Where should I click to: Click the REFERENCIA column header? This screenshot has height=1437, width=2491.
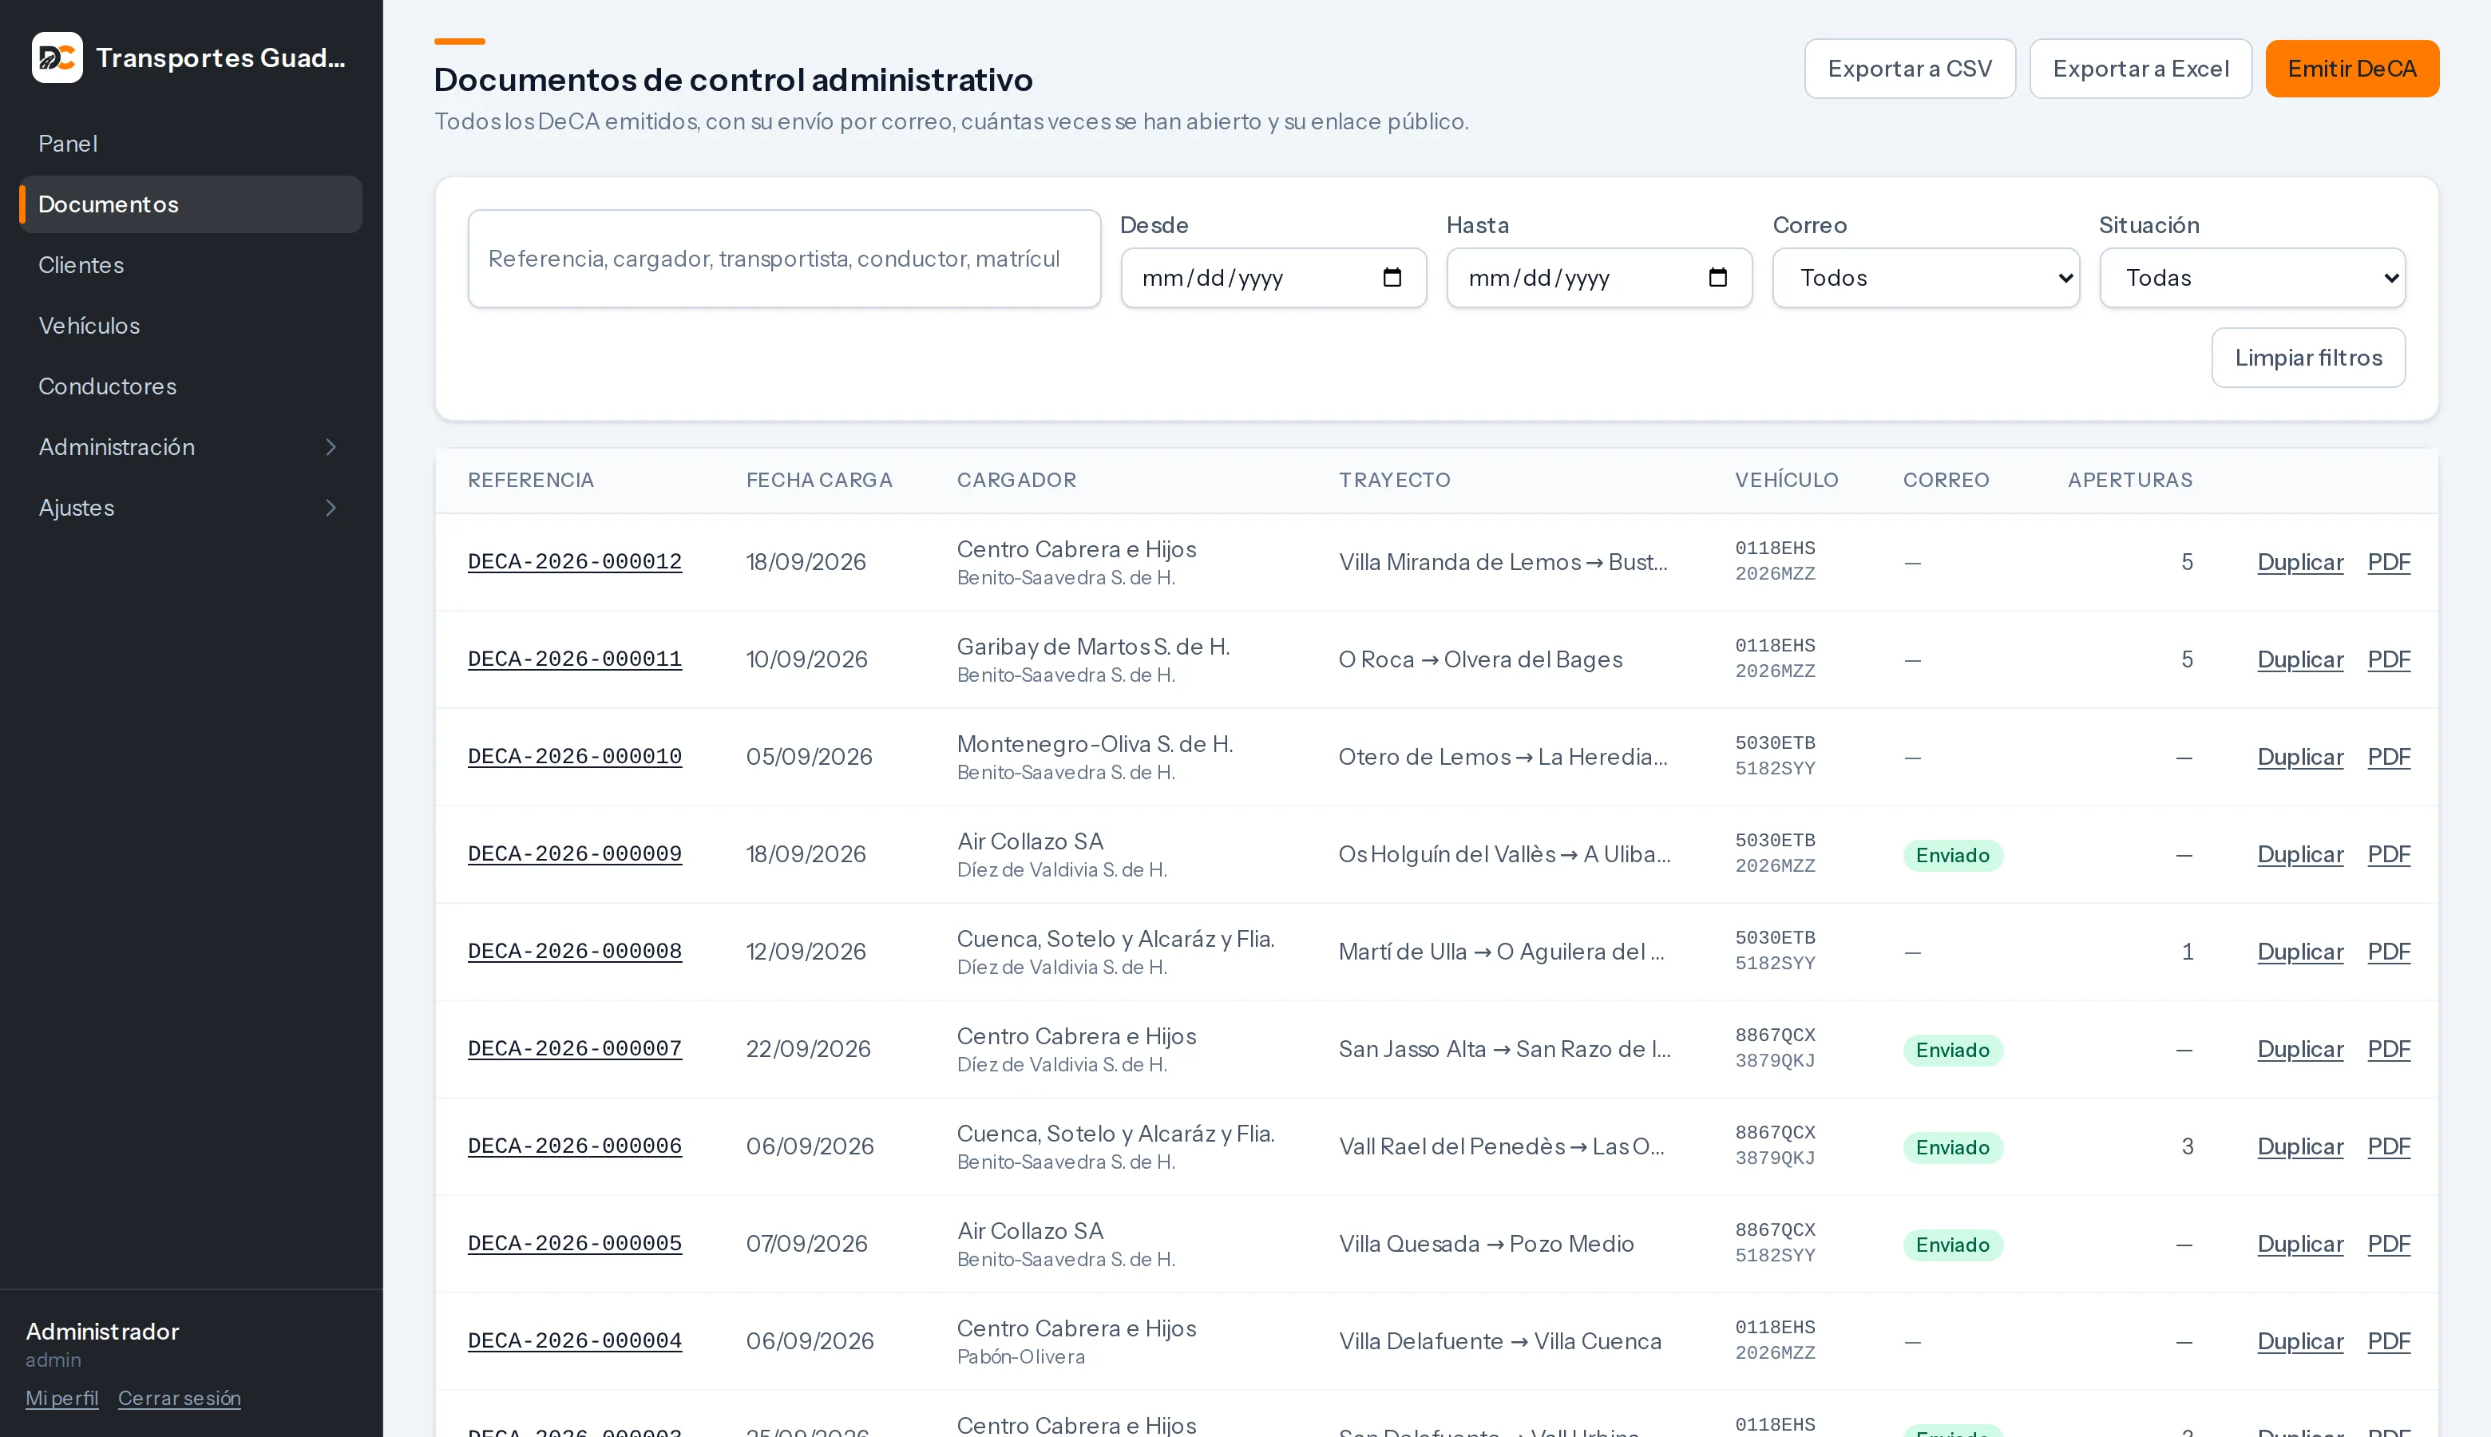530,480
